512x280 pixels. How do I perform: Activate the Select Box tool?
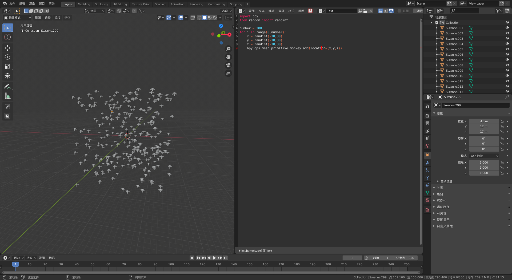(7, 28)
